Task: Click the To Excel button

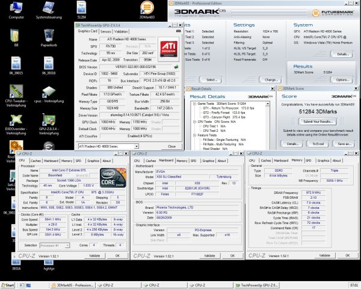Action: pyautogui.click(x=318, y=144)
